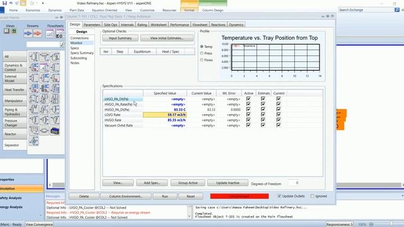Select Subcooling in the Design list
404x227 pixels.
point(78,58)
